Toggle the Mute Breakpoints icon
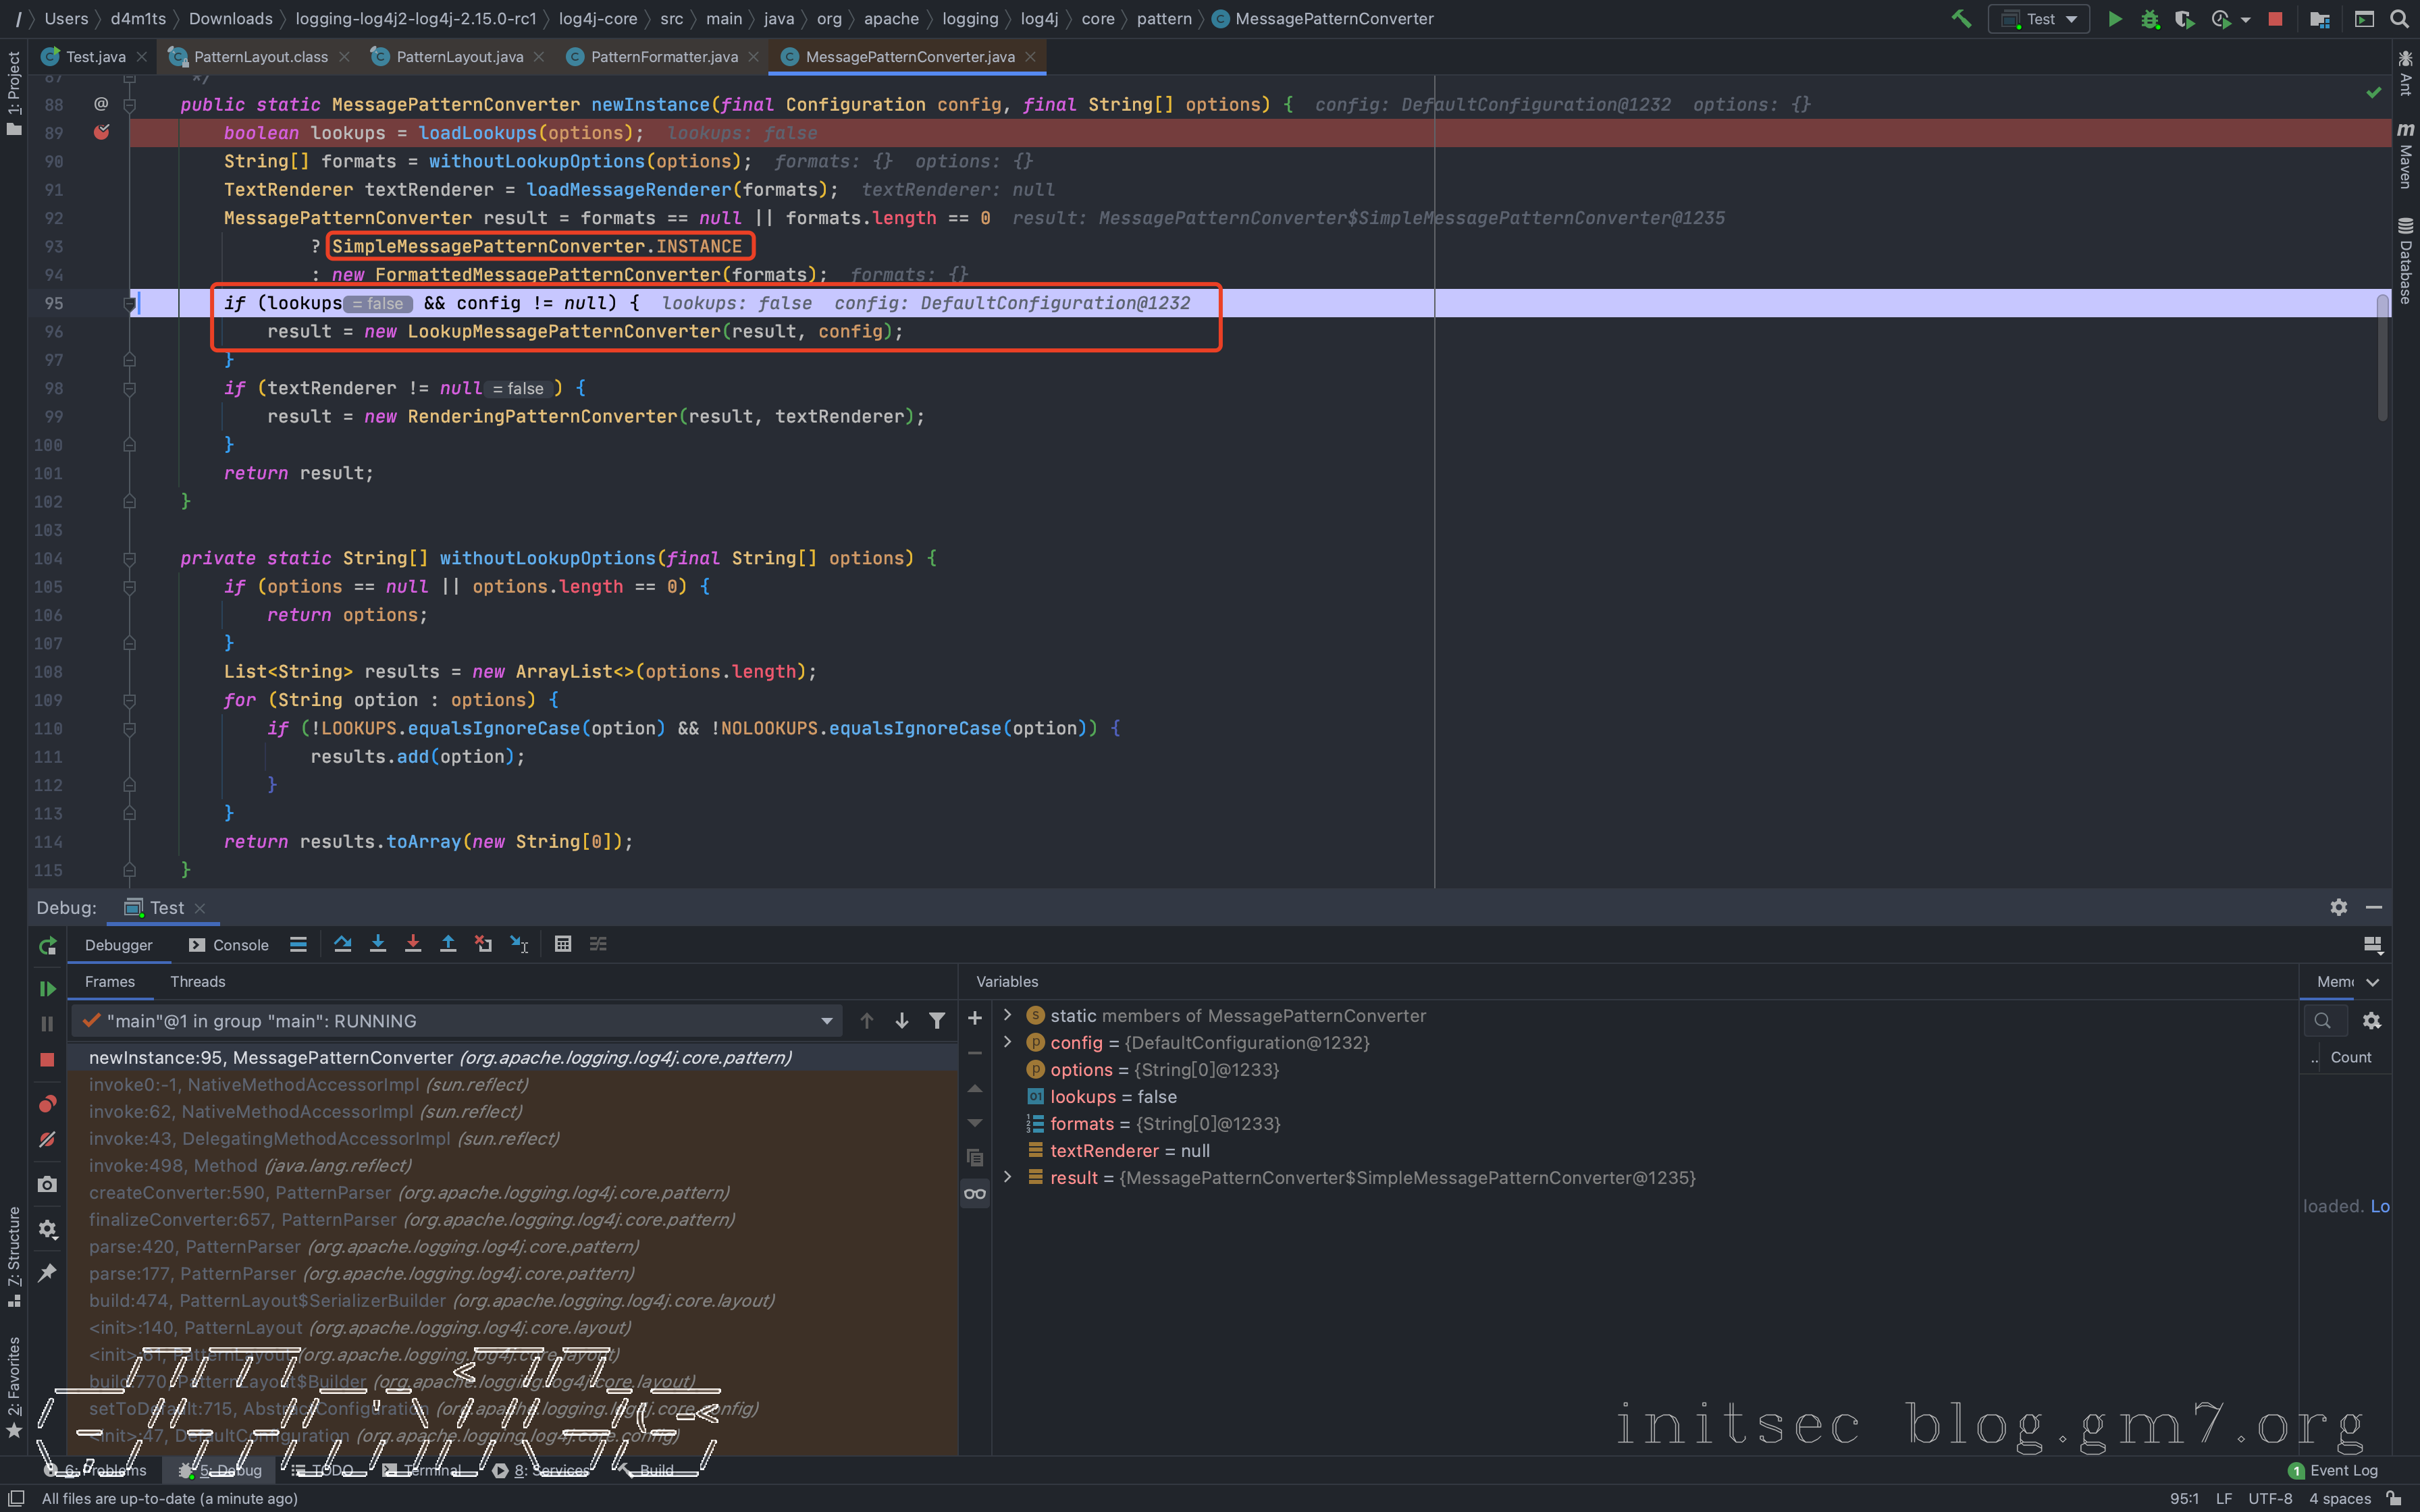This screenshot has width=2420, height=1512. click(47, 1140)
